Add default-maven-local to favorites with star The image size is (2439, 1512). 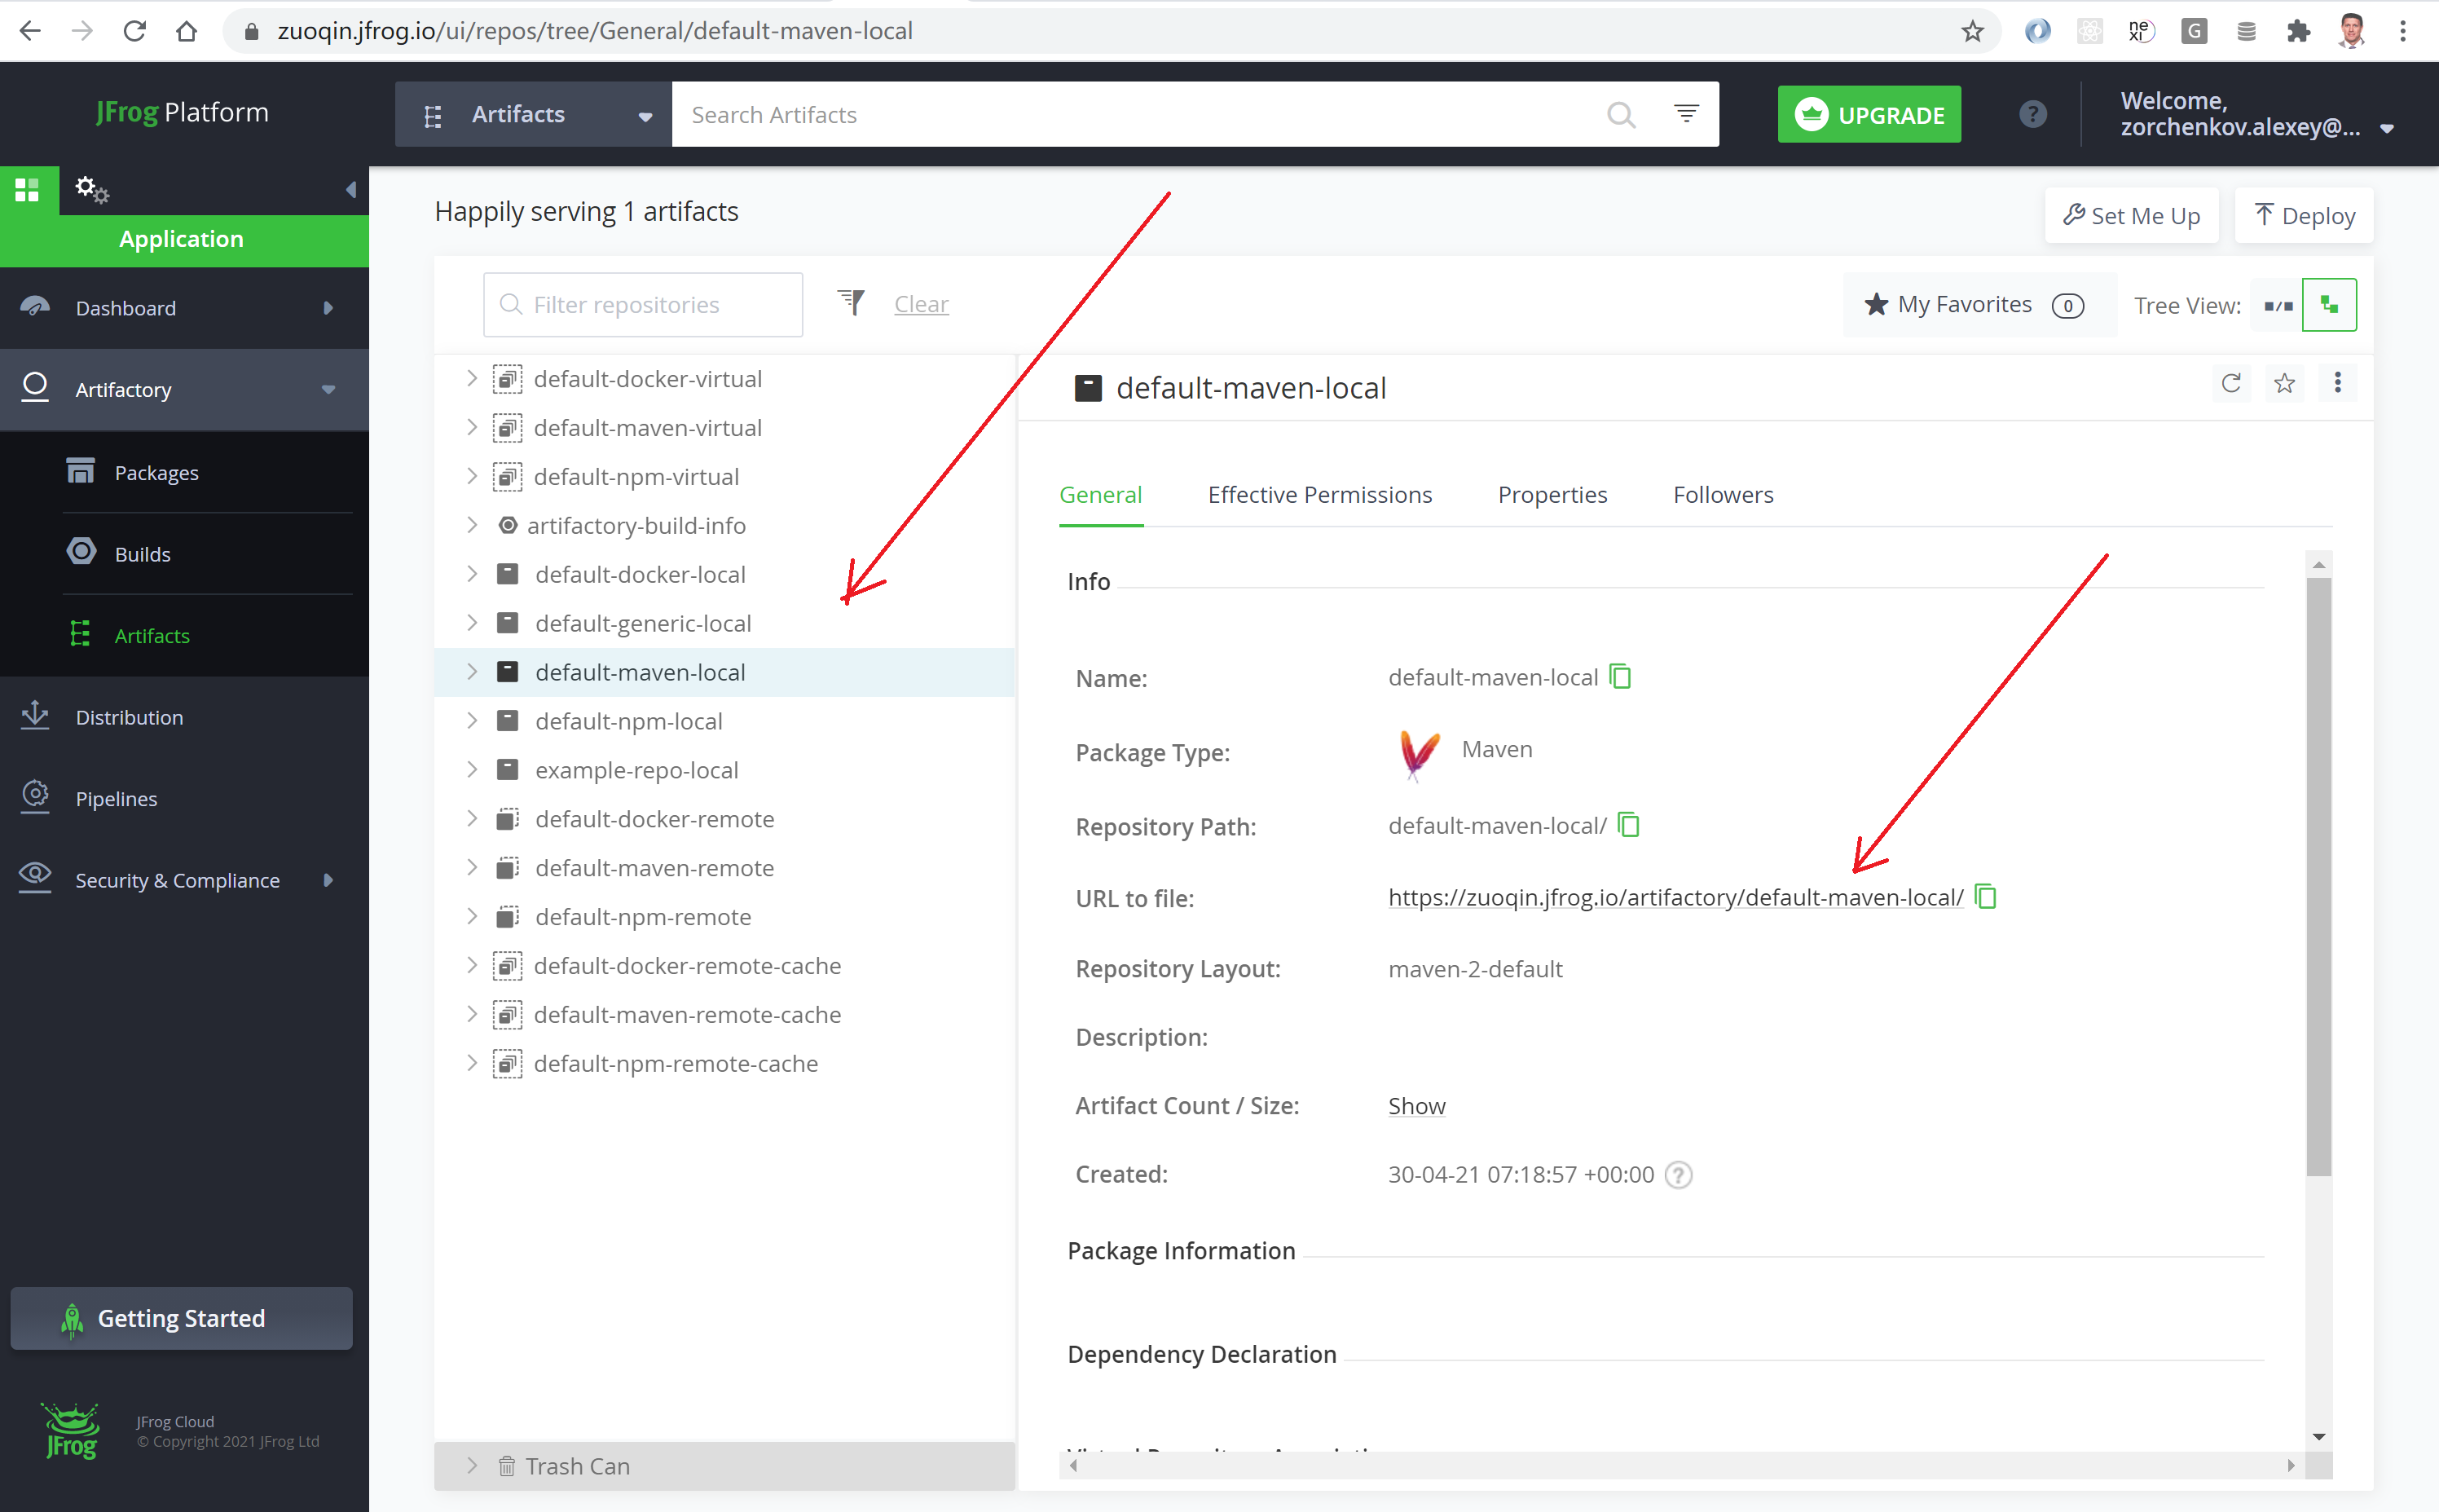point(2284,384)
